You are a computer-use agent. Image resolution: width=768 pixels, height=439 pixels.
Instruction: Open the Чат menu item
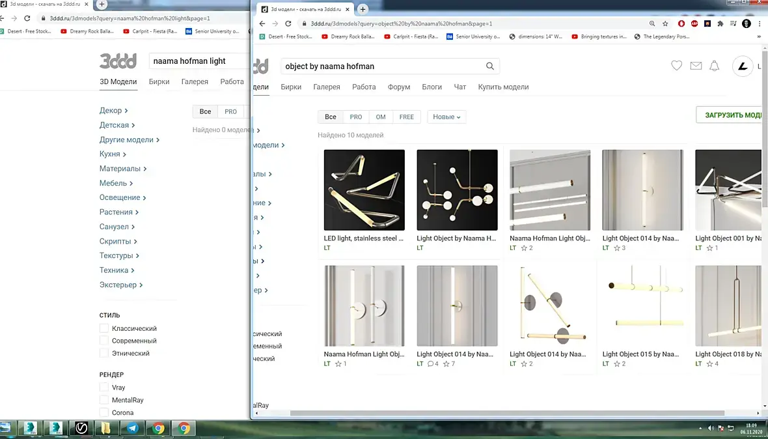[460, 87]
